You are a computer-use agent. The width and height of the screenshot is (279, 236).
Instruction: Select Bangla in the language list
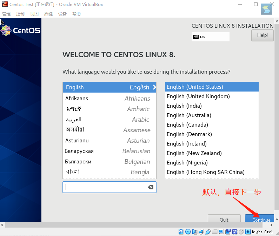point(109,172)
